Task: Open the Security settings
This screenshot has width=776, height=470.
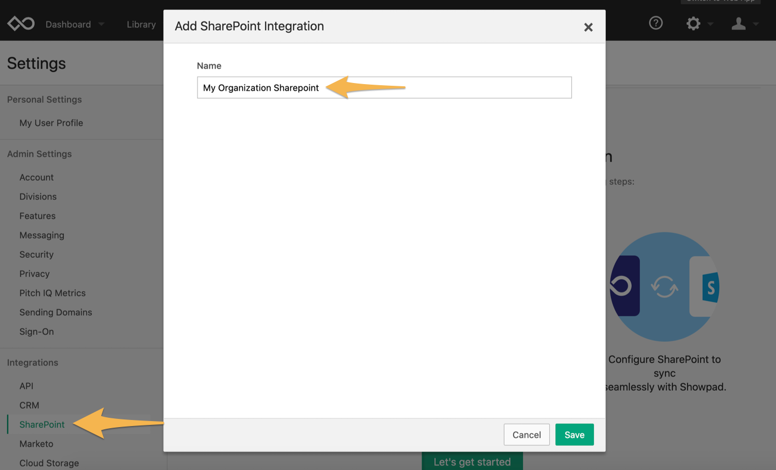Action: tap(36, 254)
